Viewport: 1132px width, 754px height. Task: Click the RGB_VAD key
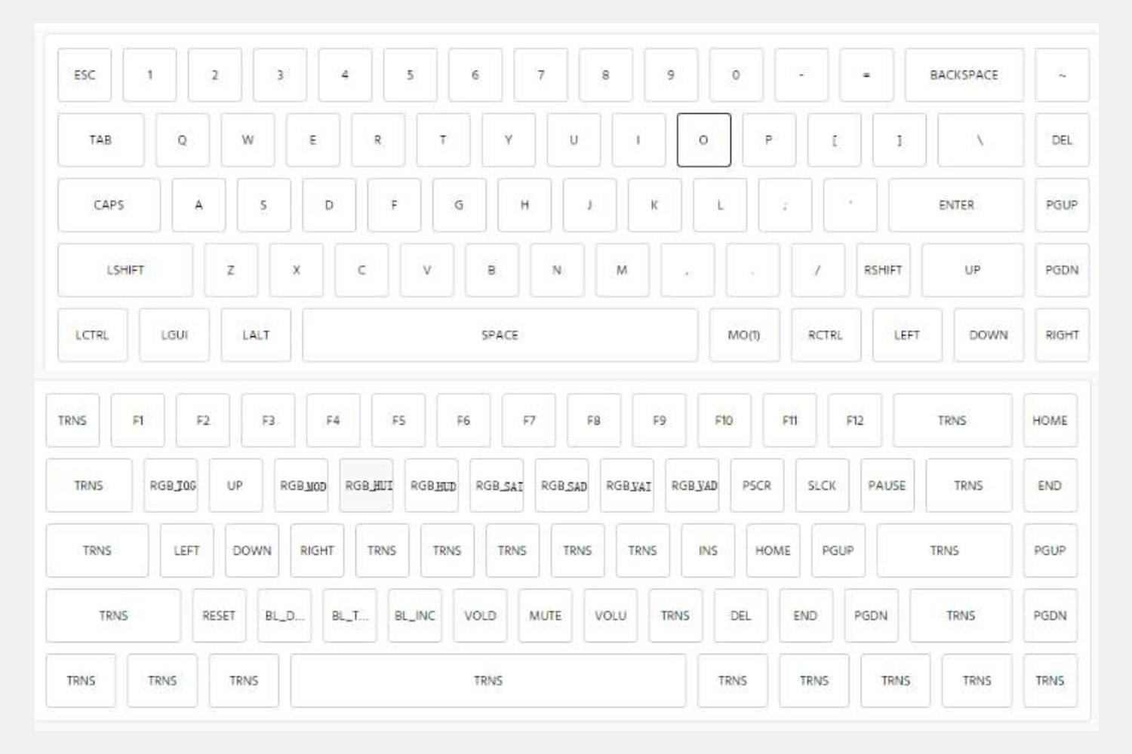click(x=694, y=486)
